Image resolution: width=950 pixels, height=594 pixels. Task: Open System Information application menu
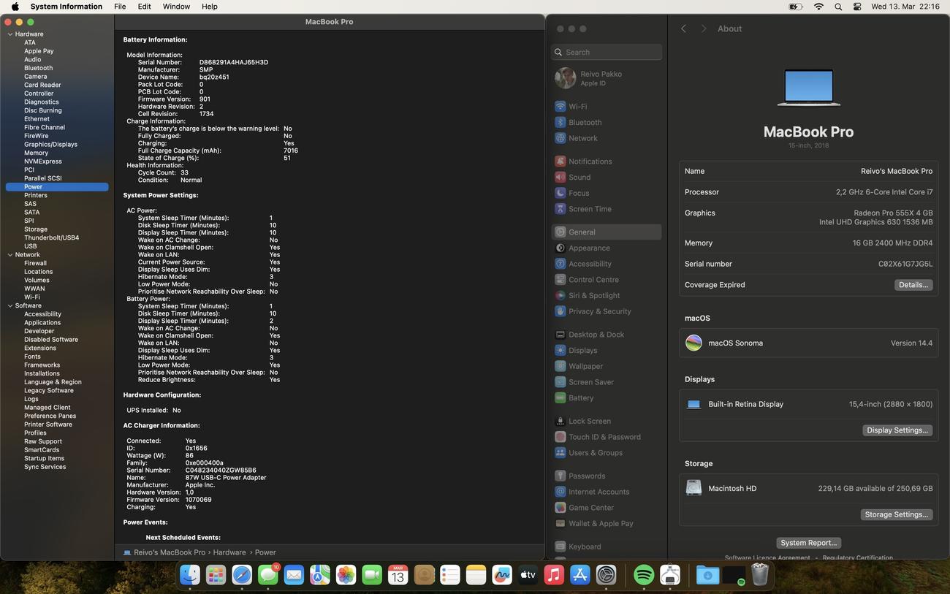tap(66, 7)
